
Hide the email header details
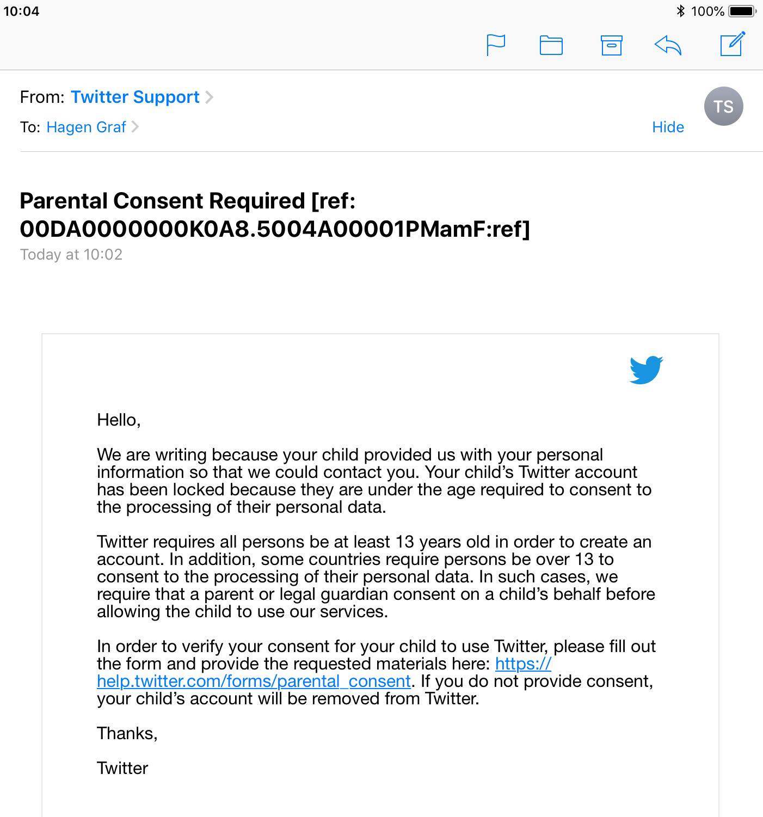[668, 127]
